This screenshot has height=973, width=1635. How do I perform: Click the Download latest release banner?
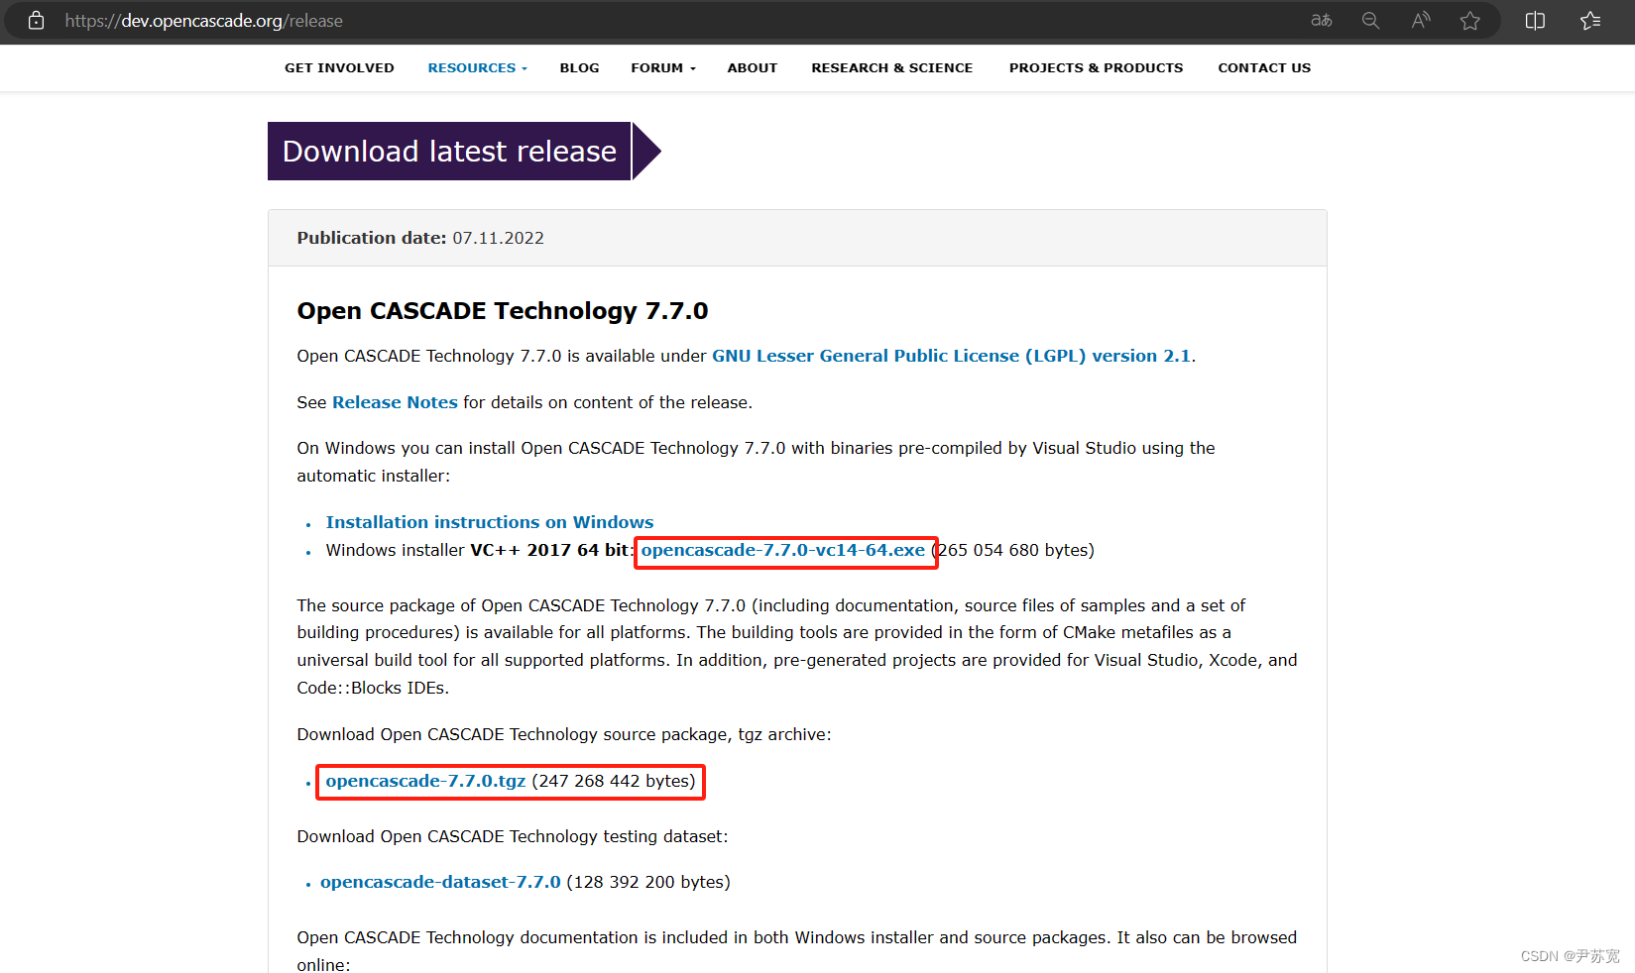(448, 151)
